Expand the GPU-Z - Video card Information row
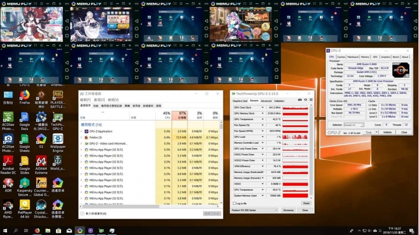 pyautogui.click(x=81, y=144)
